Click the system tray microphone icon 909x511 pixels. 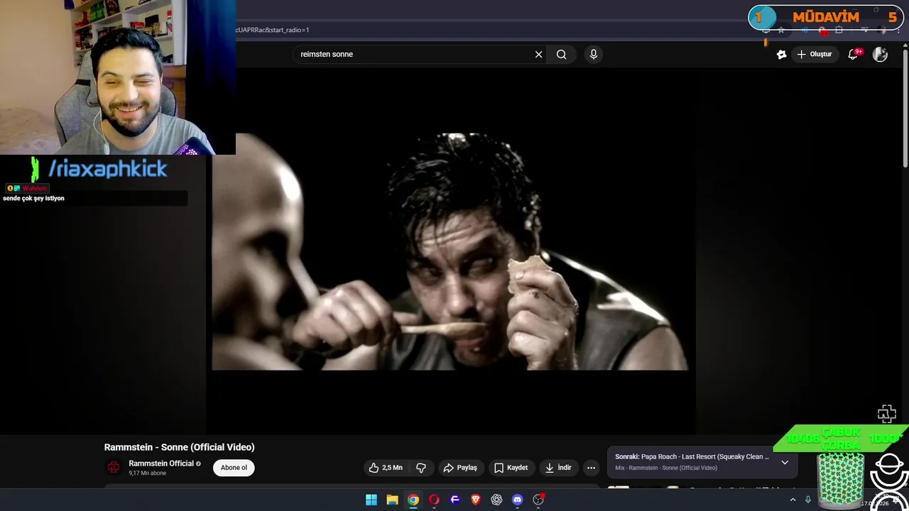808,500
